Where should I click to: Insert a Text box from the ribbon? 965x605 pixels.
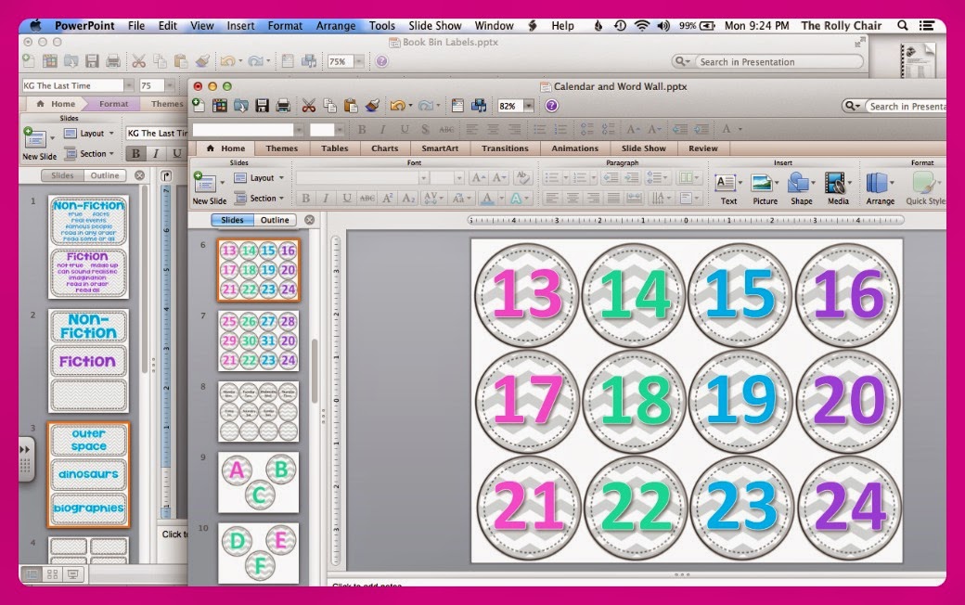(725, 183)
